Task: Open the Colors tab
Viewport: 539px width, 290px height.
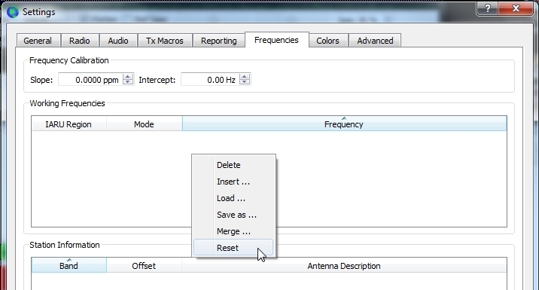Action: [x=327, y=41]
